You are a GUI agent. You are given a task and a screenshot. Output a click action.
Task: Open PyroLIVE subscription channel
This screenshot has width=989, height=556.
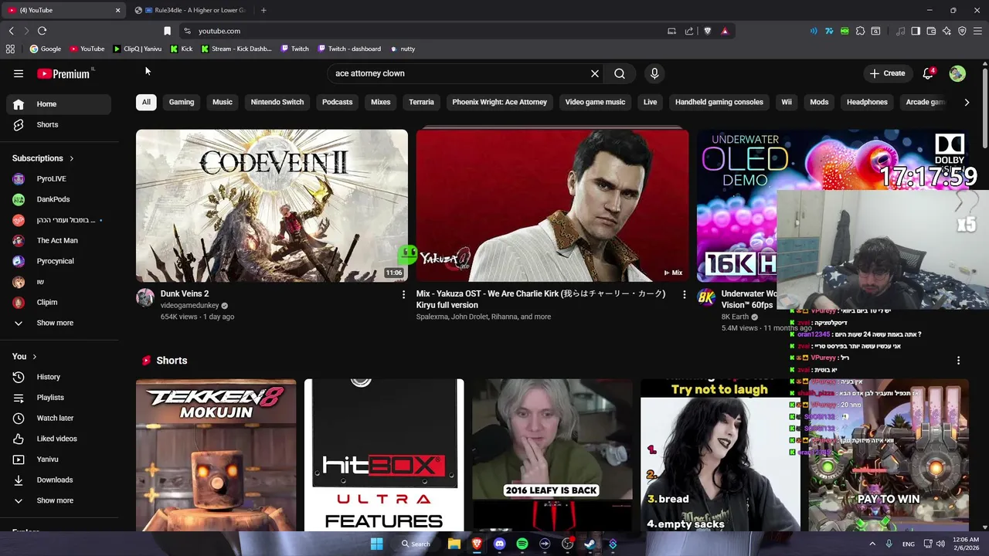click(x=59, y=178)
